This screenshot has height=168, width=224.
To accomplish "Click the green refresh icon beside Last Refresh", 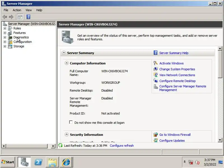I will pyautogui.click(x=60, y=145).
